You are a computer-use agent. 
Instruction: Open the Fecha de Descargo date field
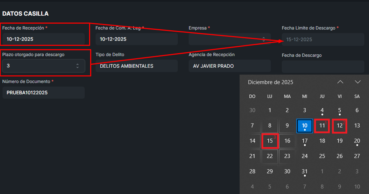(x=323, y=66)
